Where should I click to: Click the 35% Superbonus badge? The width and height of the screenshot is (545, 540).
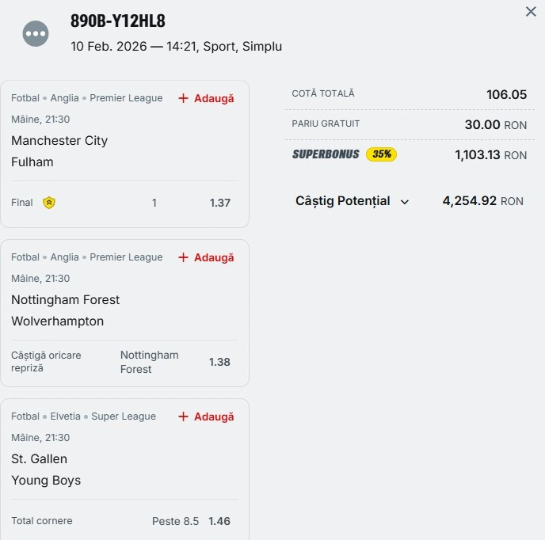tap(381, 154)
